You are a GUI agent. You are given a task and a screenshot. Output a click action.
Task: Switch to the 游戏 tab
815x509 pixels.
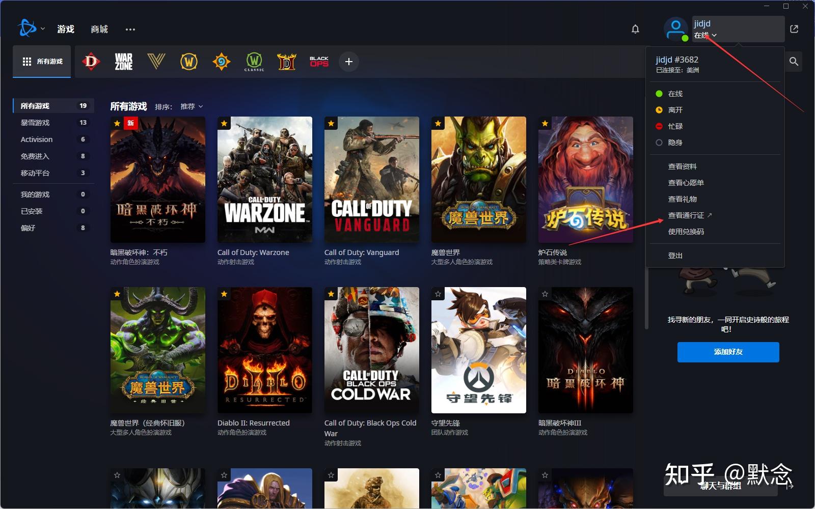66,29
